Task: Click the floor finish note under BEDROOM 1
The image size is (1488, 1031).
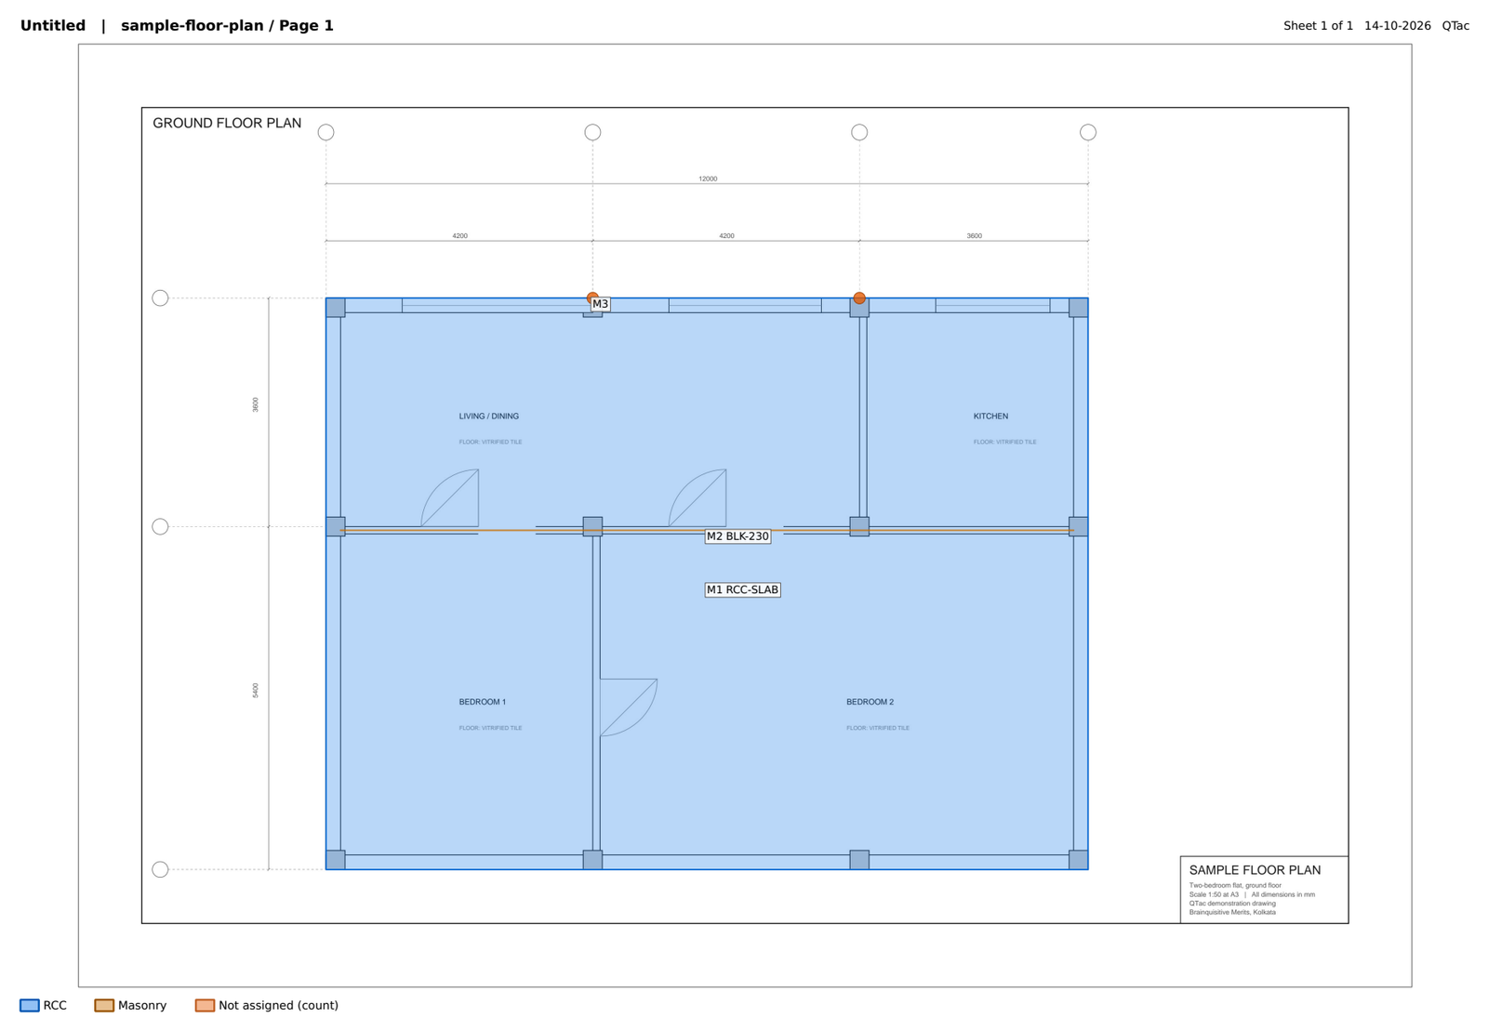Action: click(490, 728)
